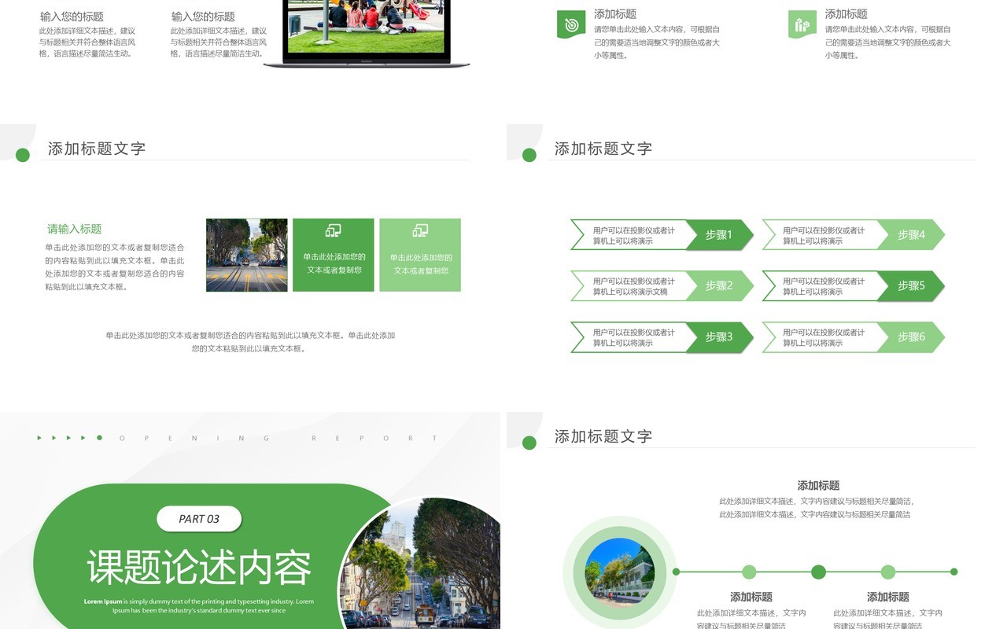Click the paragraph under the 请输入标题 heading
The image size is (1007, 629).
pos(115,267)
